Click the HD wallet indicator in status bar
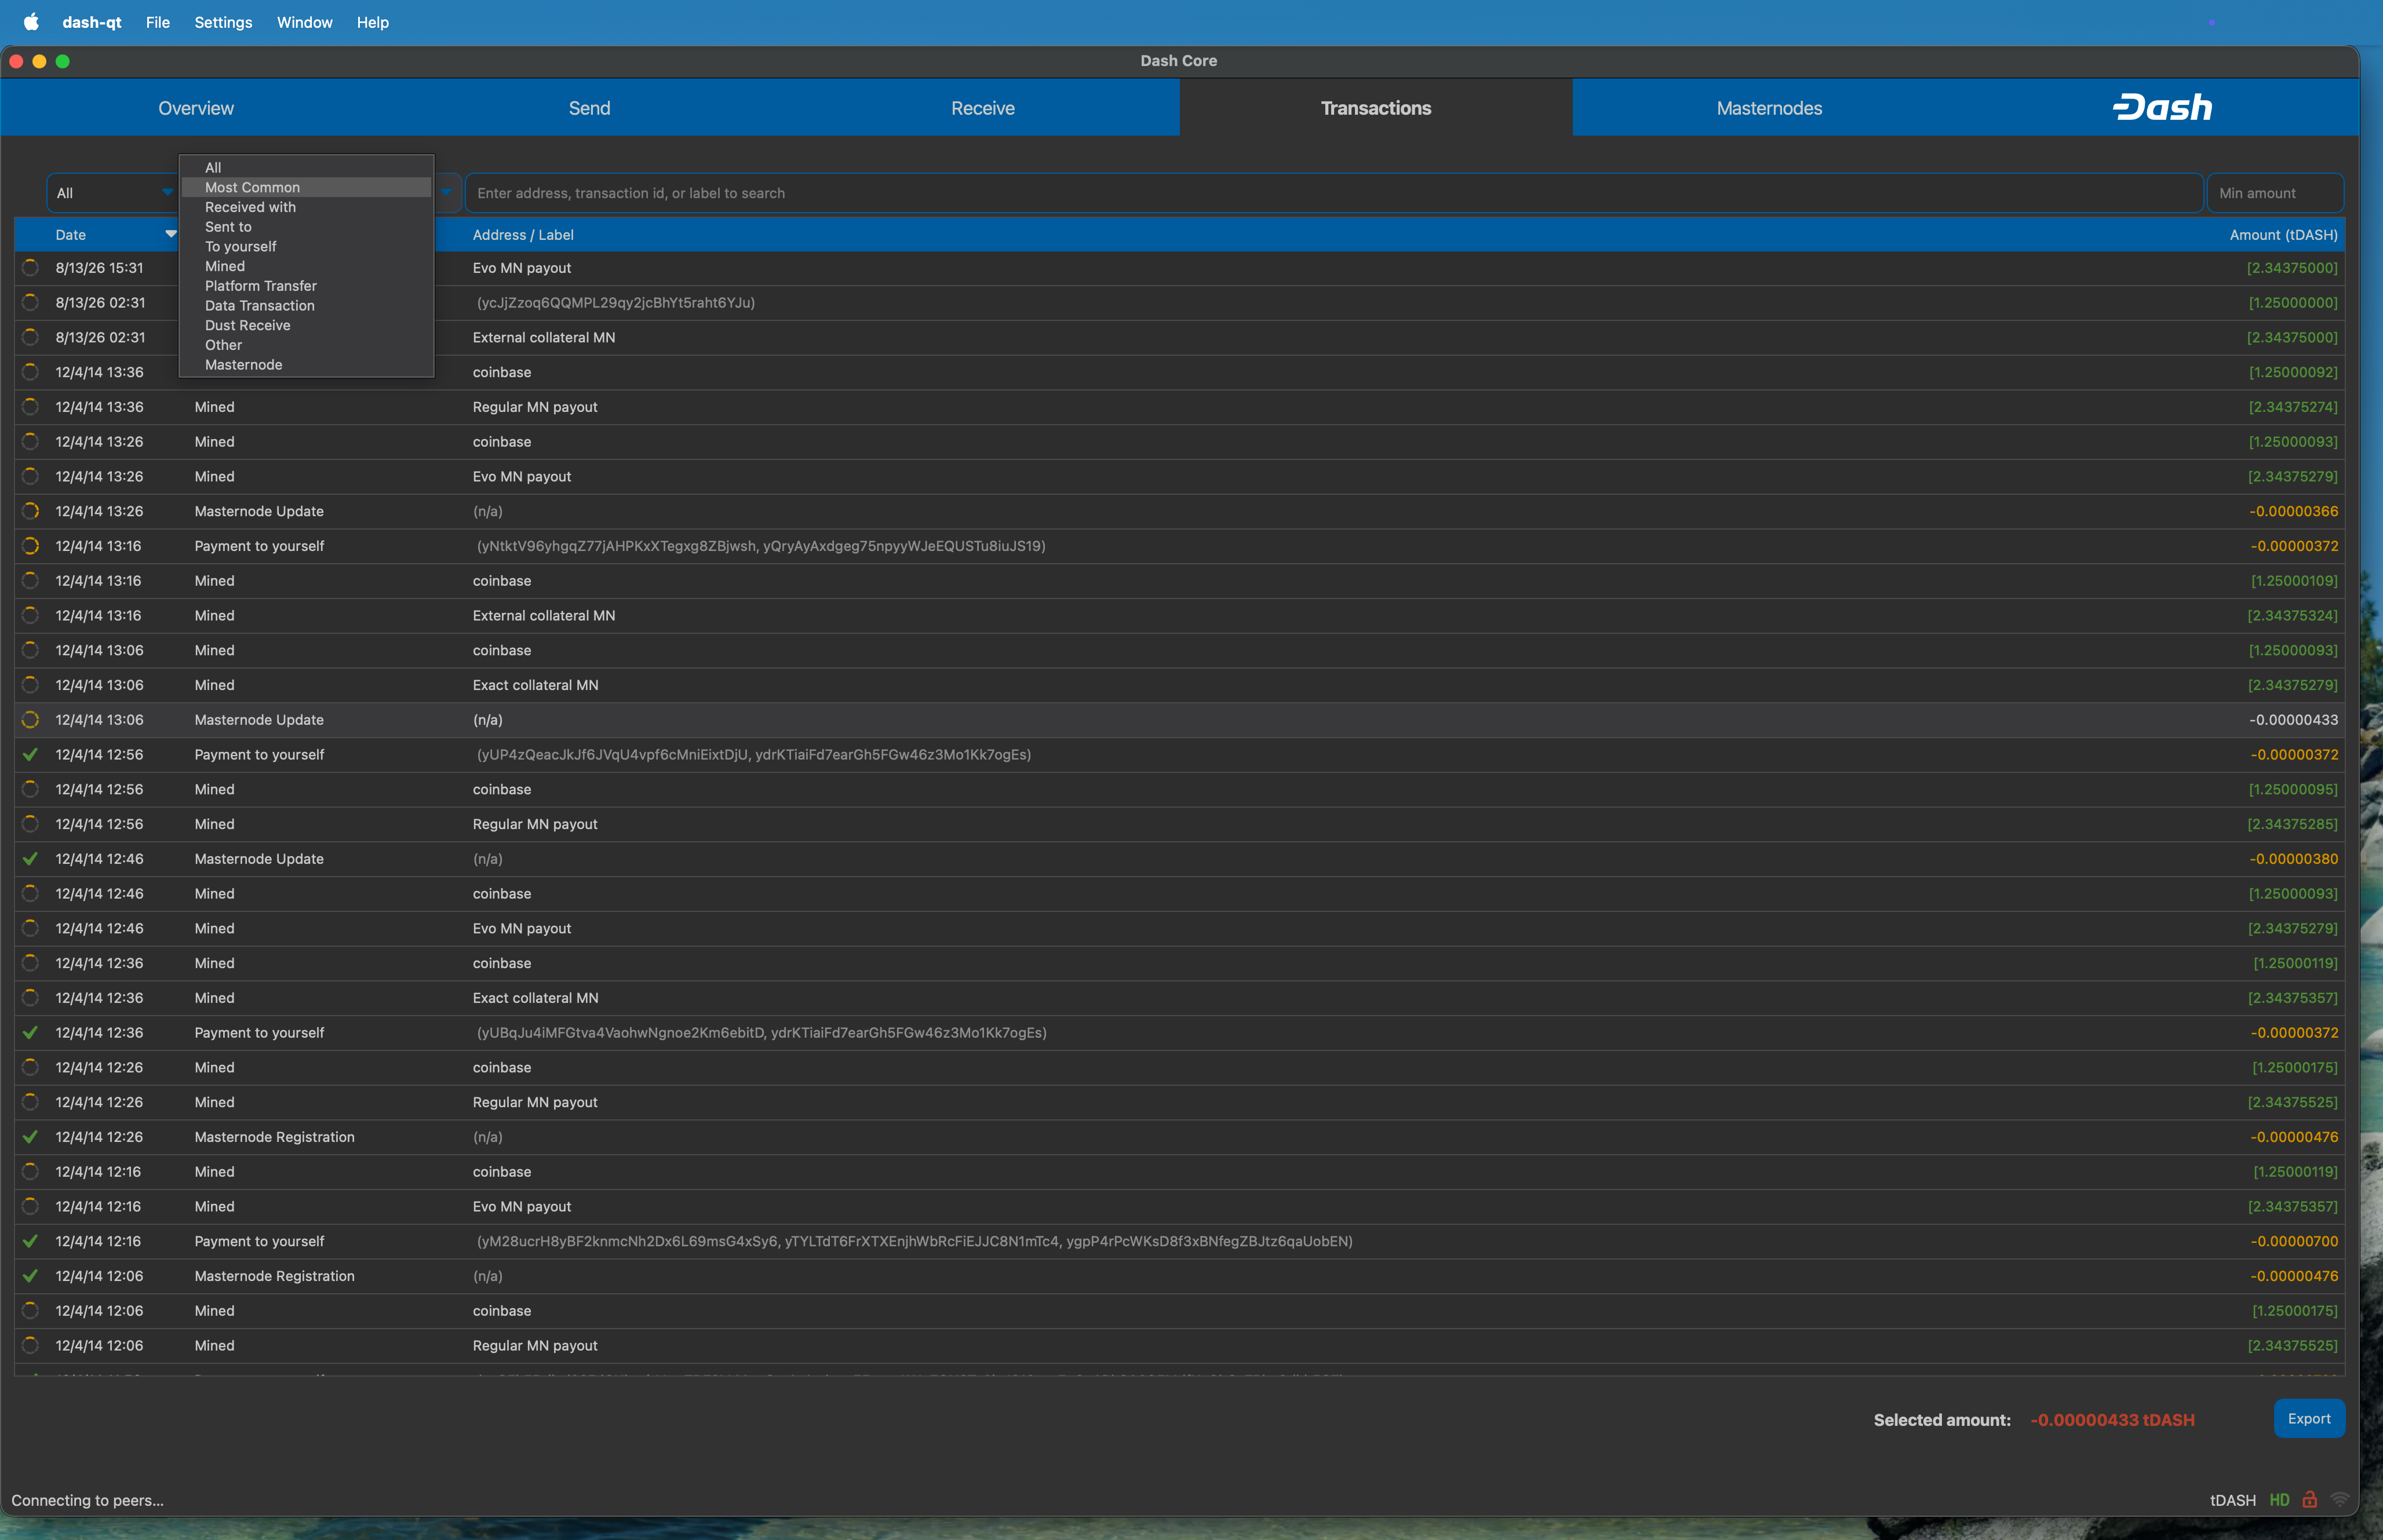The height and width of the screenshot is (1540, 2383). (x=2279, y=1500)
